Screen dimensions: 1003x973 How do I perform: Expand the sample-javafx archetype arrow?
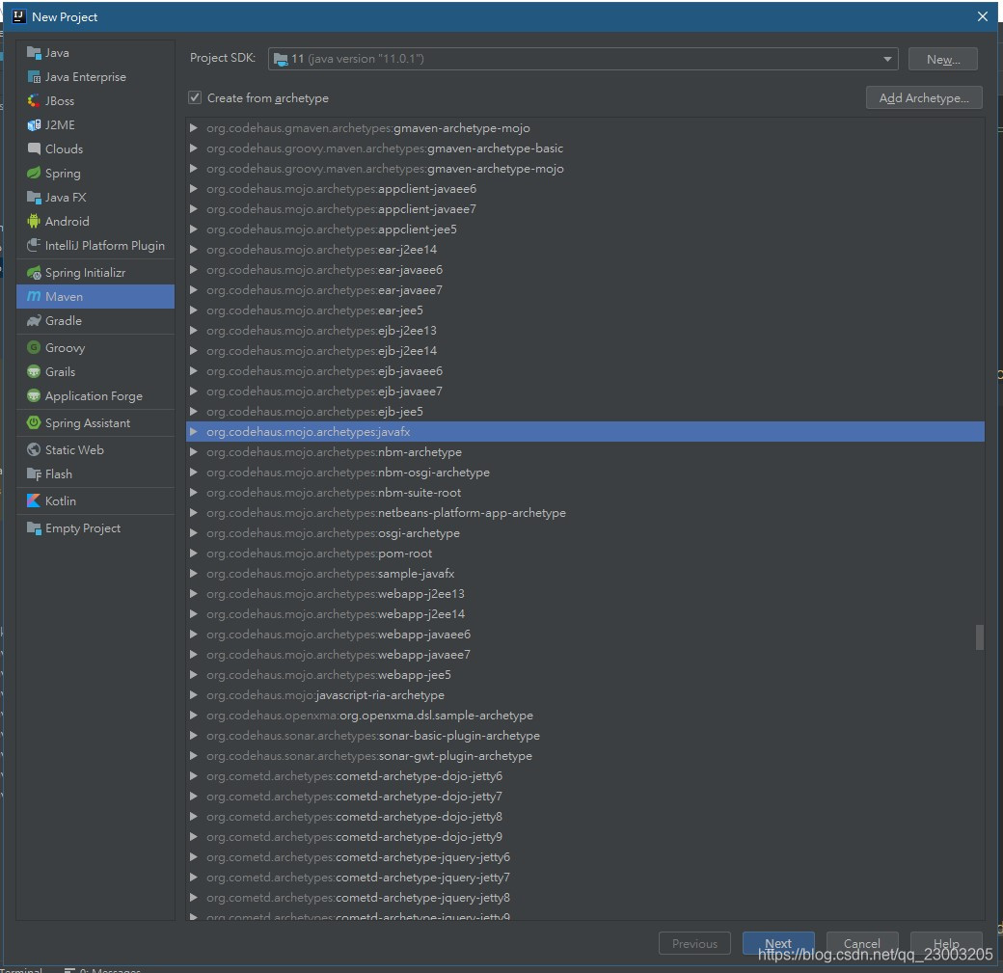coord(193,573)
